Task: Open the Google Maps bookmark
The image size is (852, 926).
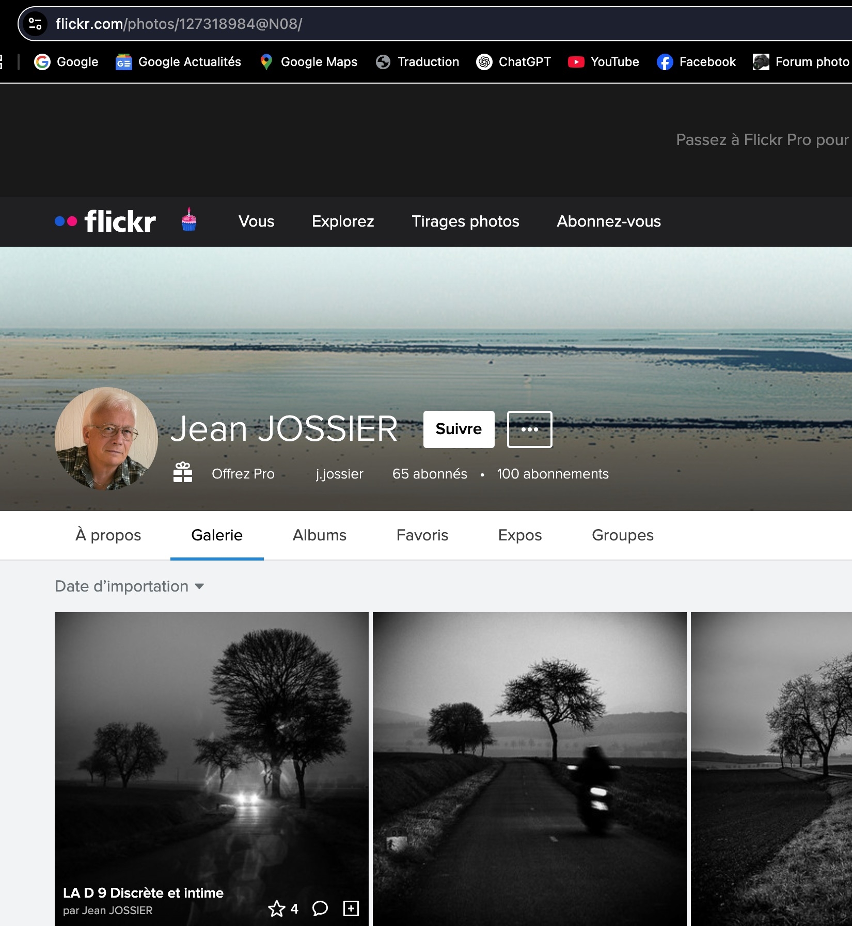Action: (309, 62)
